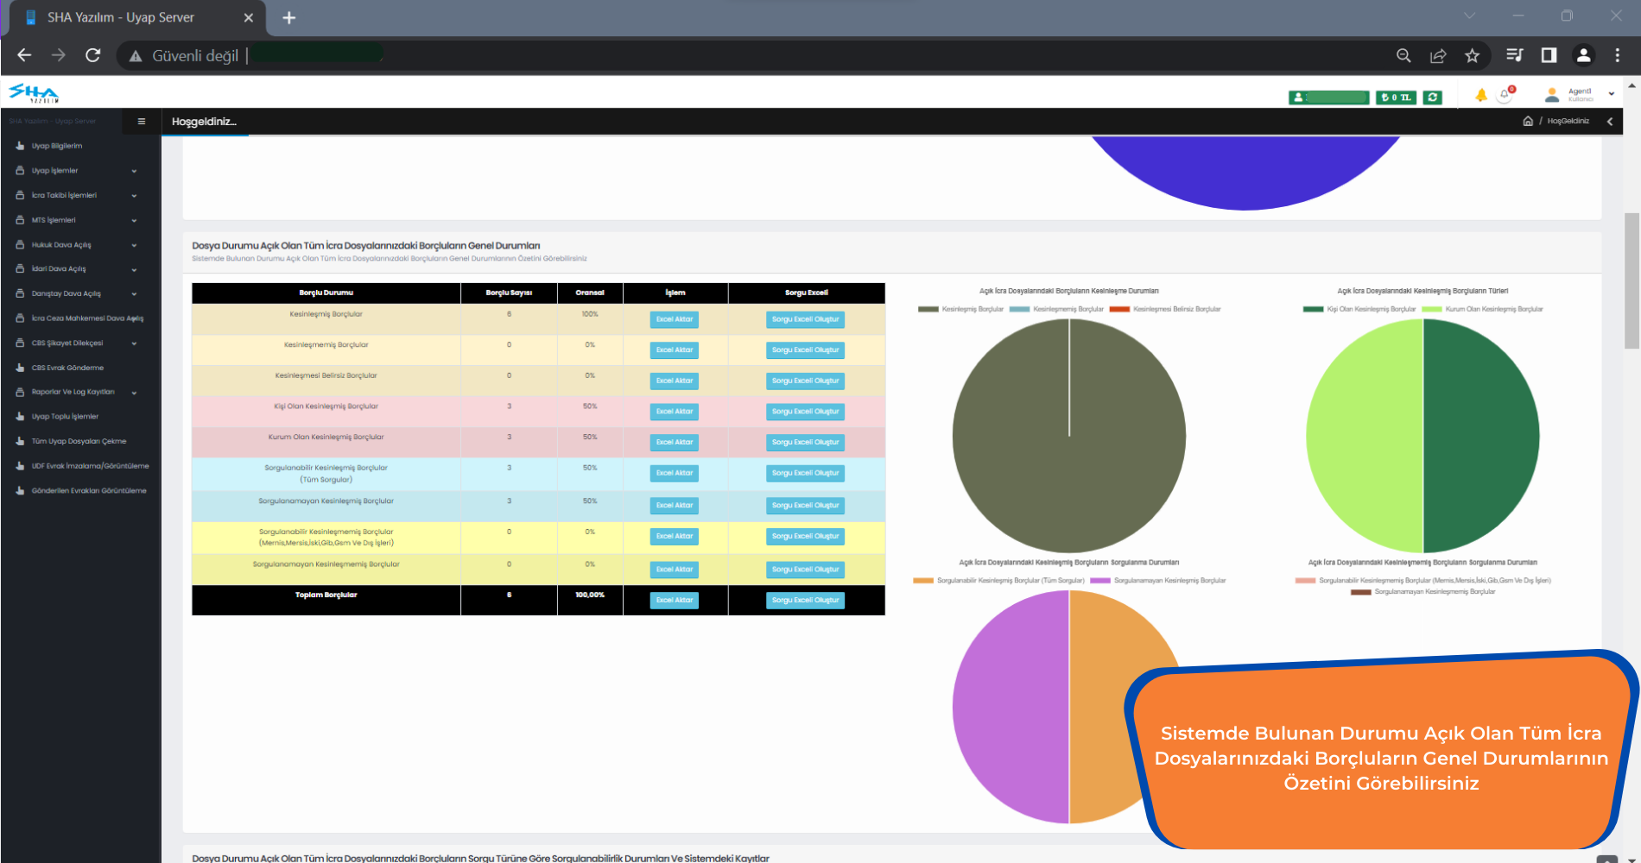Expand the İcra Takibi İşlemleri sidebar menu
Screen dimensions: 1641x863
tap(76, 196)
